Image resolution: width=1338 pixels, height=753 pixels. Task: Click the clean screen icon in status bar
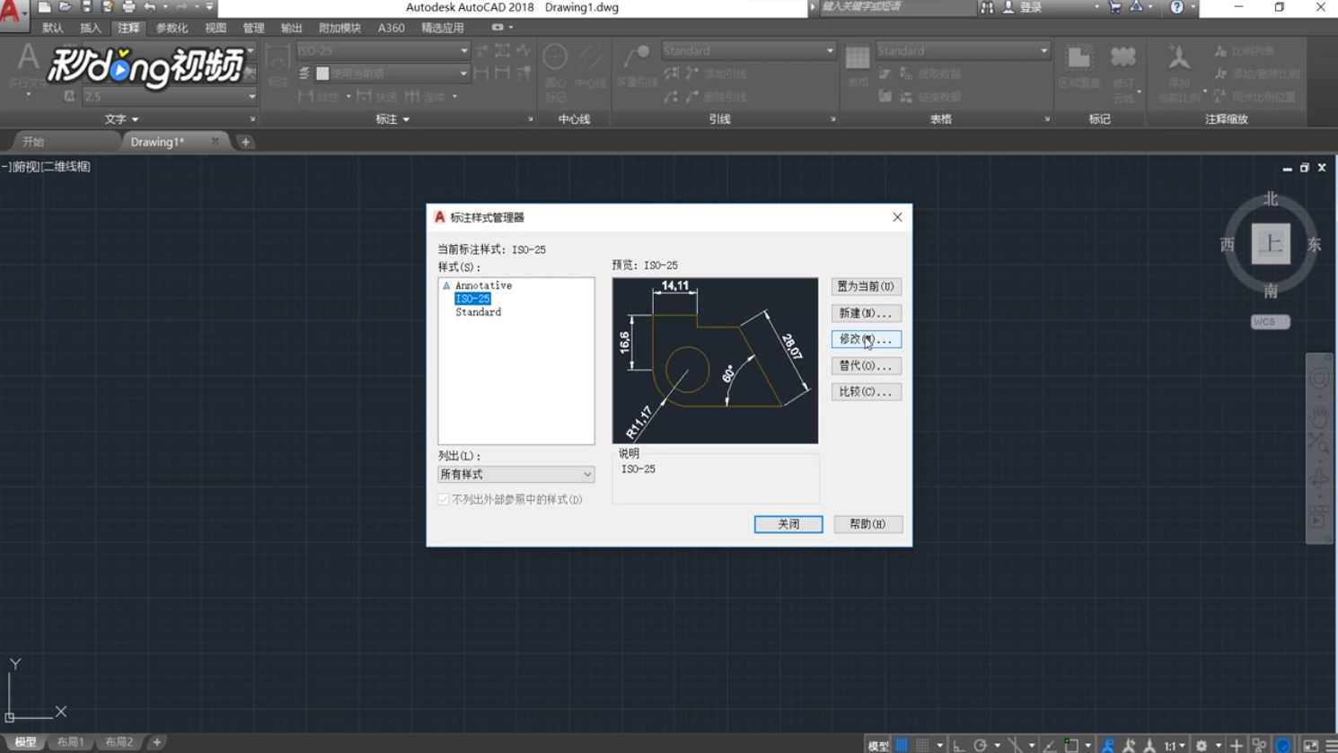tap(1311, 745)
